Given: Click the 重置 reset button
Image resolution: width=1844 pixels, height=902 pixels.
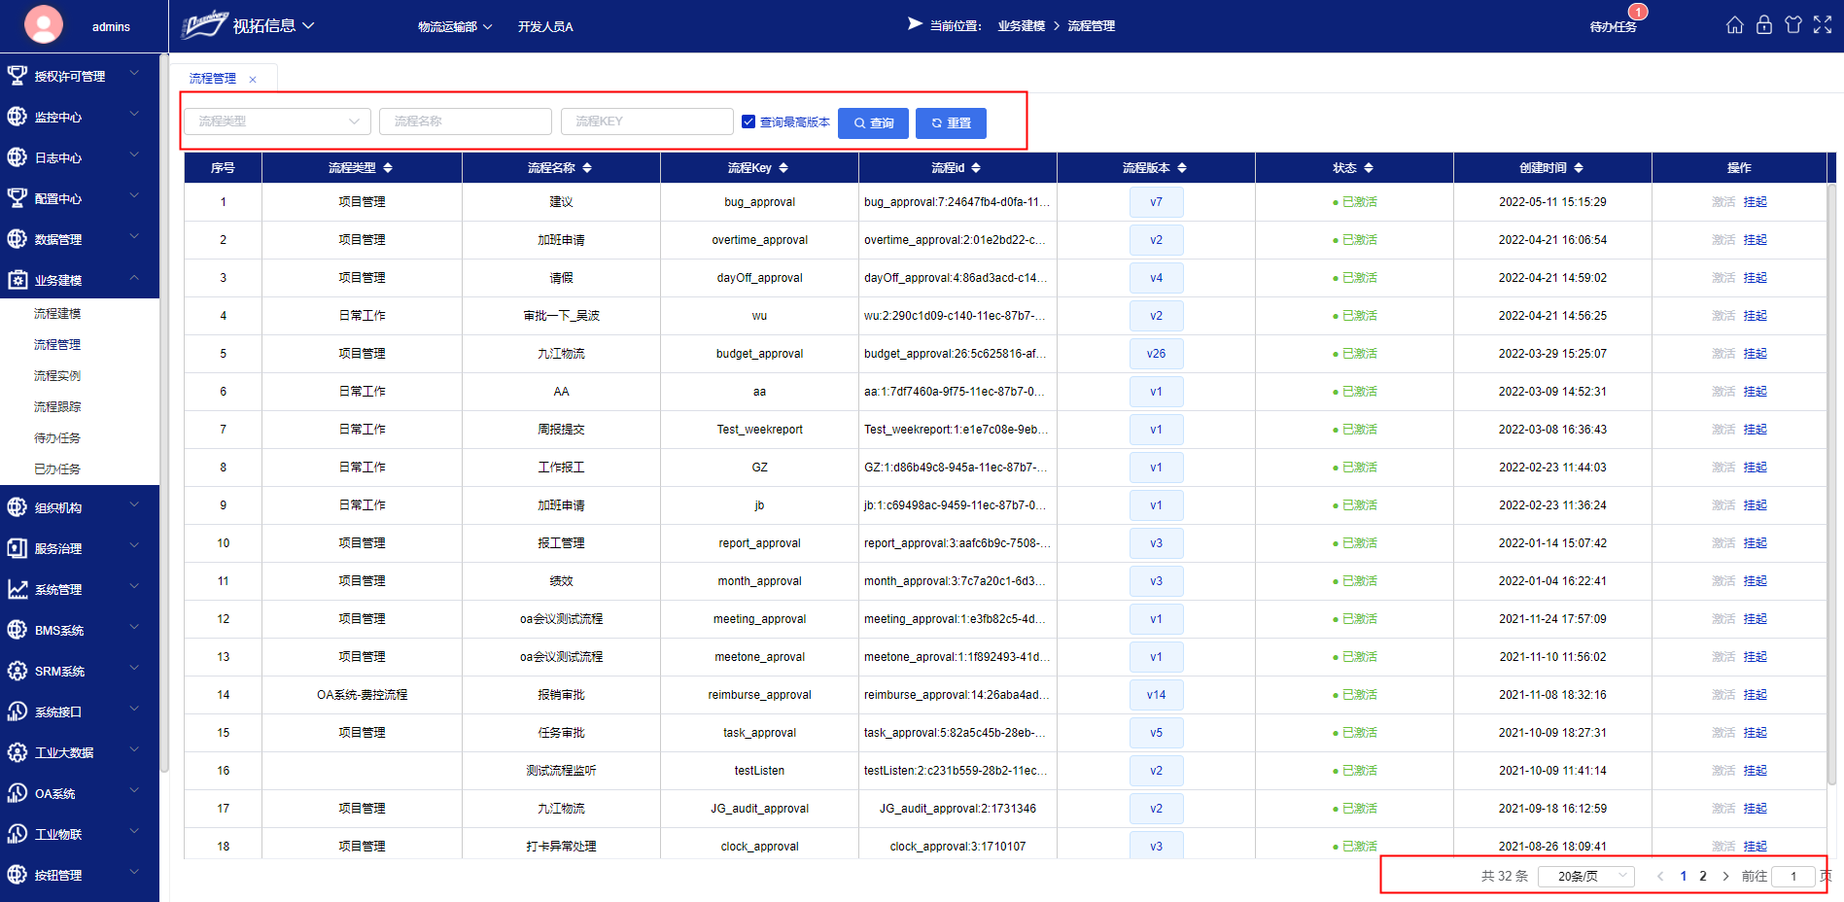Looking at the screenshot, I should pos(951,123).
